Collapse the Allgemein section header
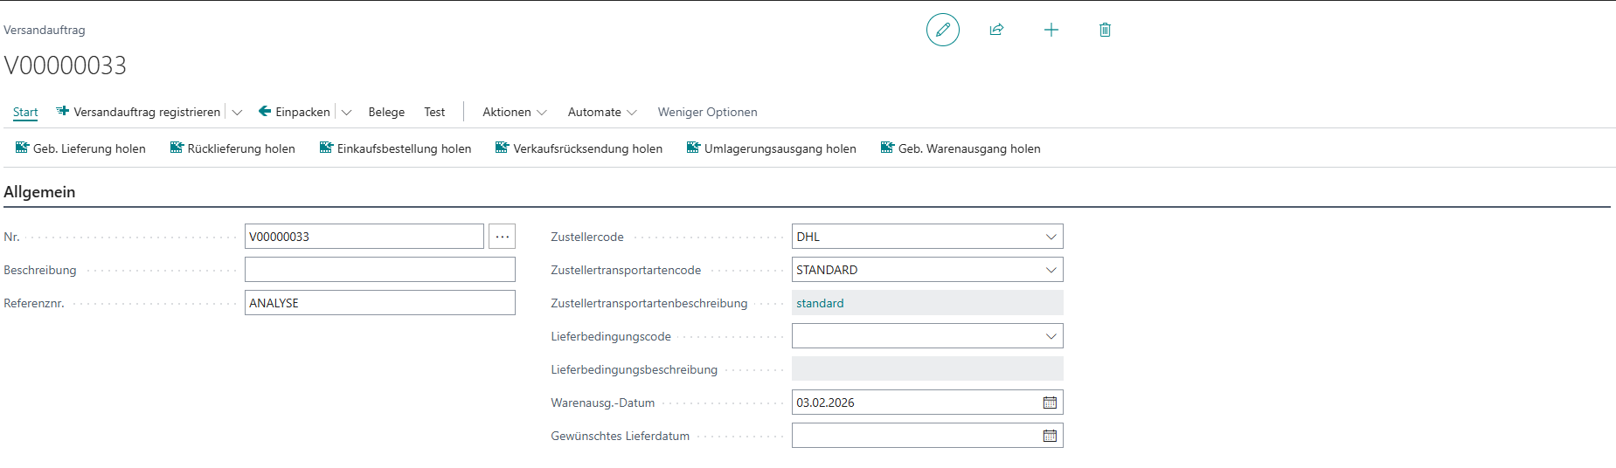This screenshot has width=1616, height=468. click(39, 192)
